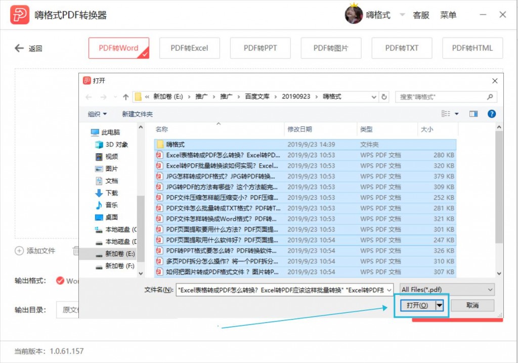Select file PDF转PPT格式要怎么转
Image resolution: width=518 pixels, height=363 pixels.
click(305, 251)
